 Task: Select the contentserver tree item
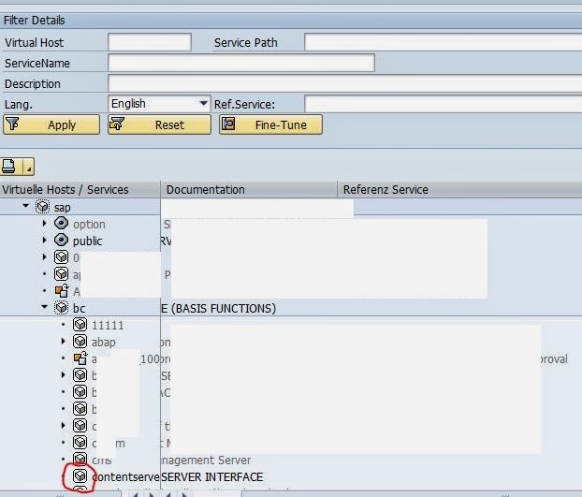pos(125,476)
